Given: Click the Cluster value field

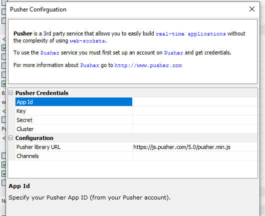Looking at the screenshot, I should (x=195, y=129).
